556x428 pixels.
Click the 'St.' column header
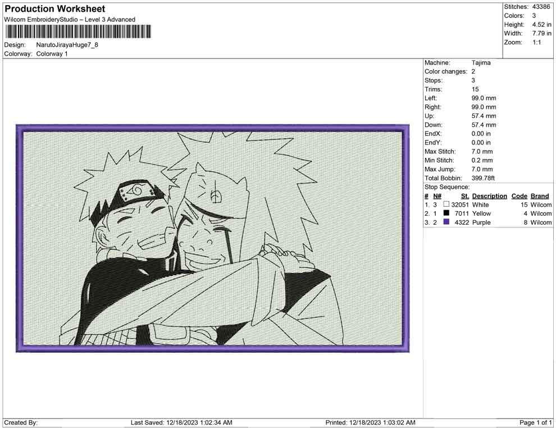point(465,196)
